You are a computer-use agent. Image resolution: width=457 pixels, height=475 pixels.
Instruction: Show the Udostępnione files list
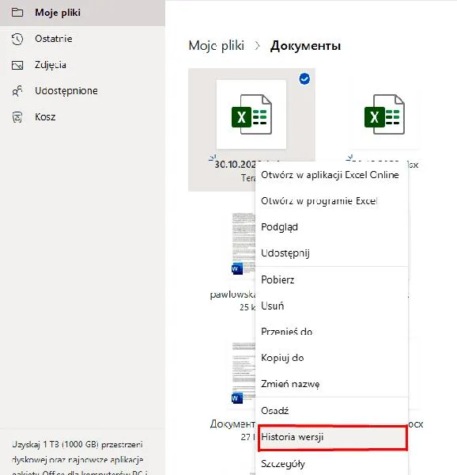click(x=66, y=91)
